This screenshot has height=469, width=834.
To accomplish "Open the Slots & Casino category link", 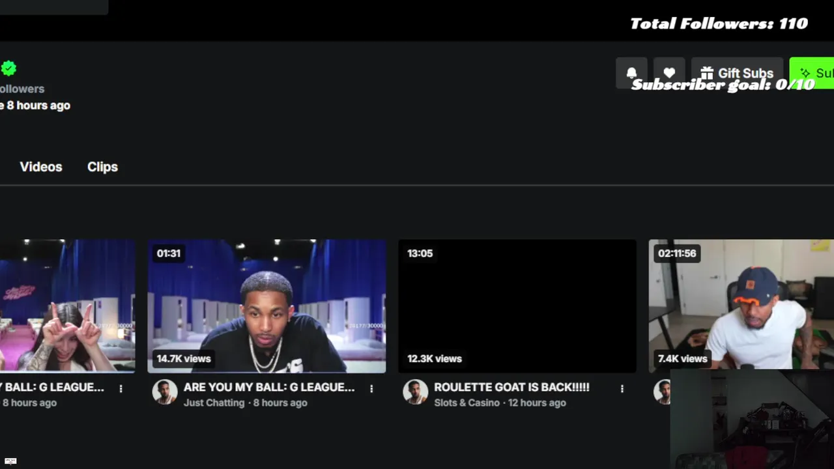I will [467, 403].
